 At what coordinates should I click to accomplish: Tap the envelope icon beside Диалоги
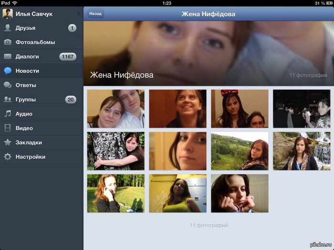click(8, 57)
